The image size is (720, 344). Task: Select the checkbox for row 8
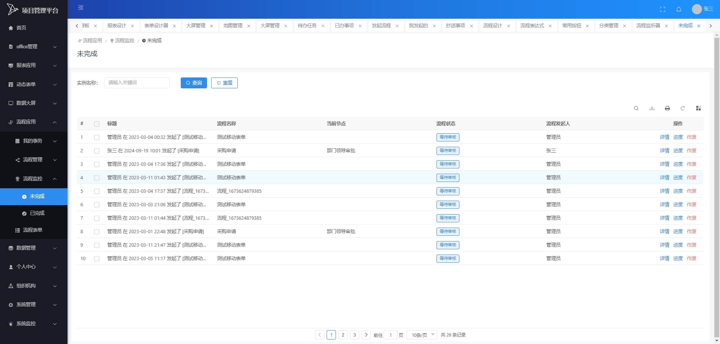(x=97, y=232)
